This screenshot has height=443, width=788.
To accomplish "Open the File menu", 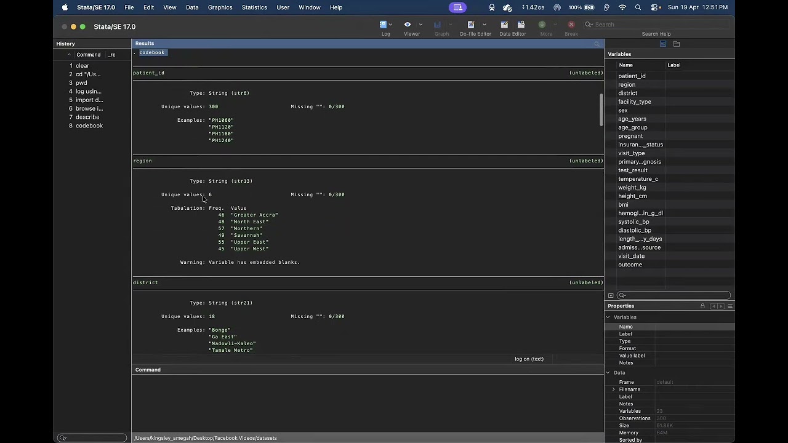I will coord(129,7).
